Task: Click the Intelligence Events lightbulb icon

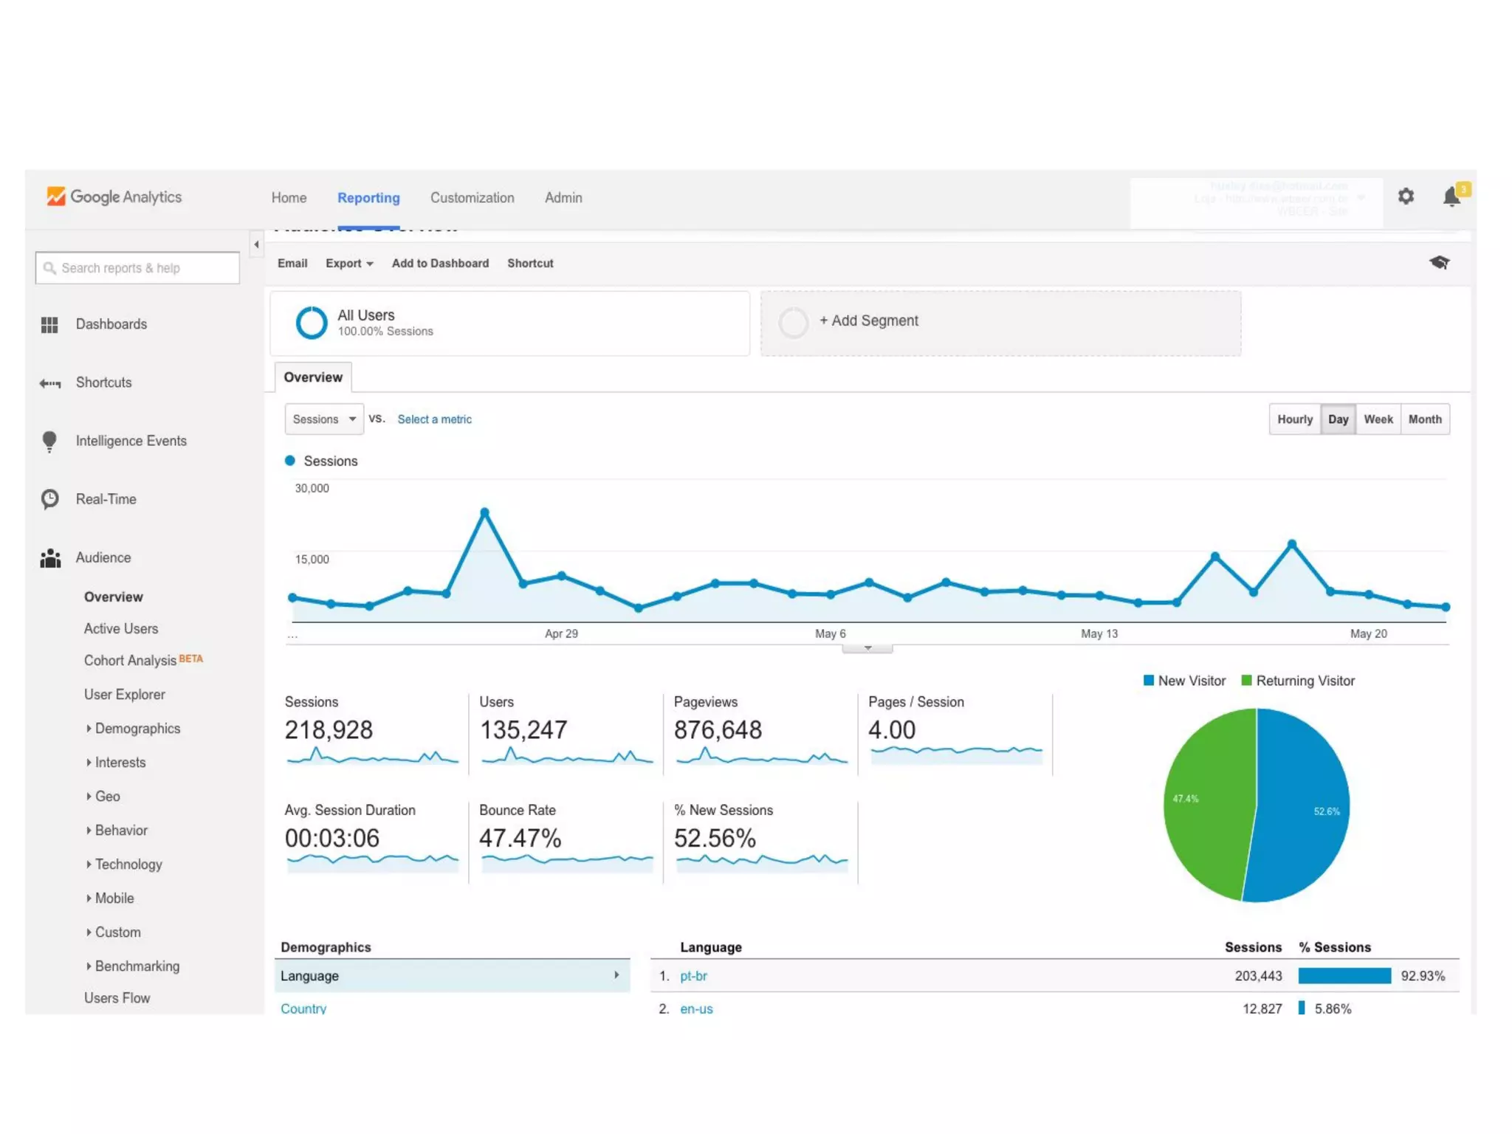Action: (x=49, y=441)
